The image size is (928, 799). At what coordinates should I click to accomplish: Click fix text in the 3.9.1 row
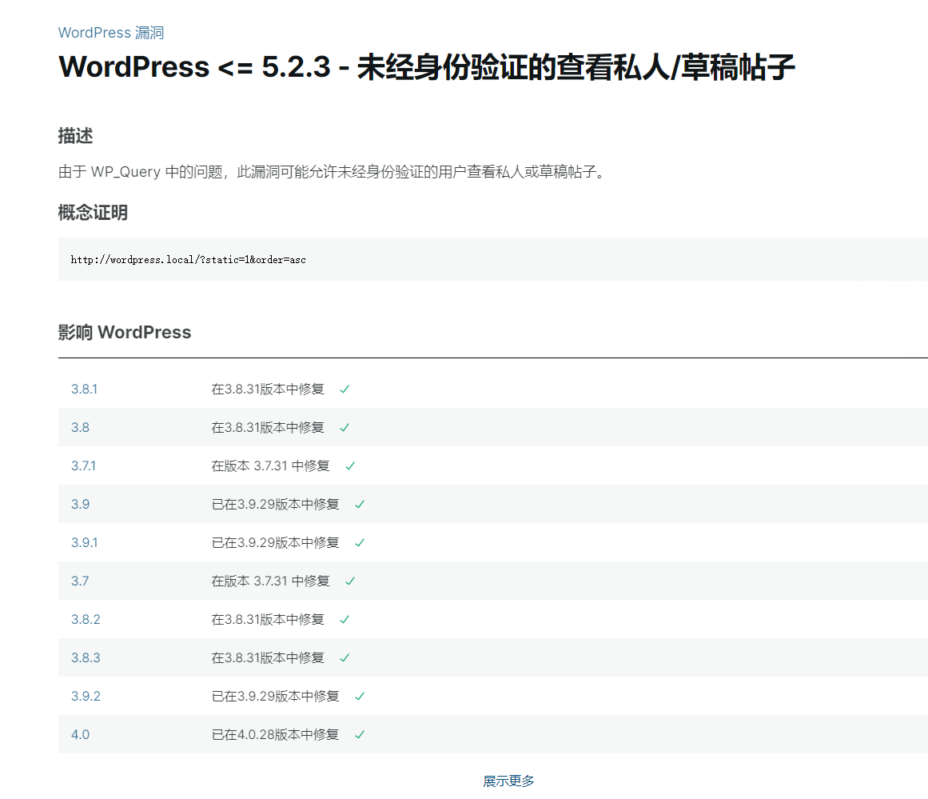pyautogui.click(x=275, y=542)
